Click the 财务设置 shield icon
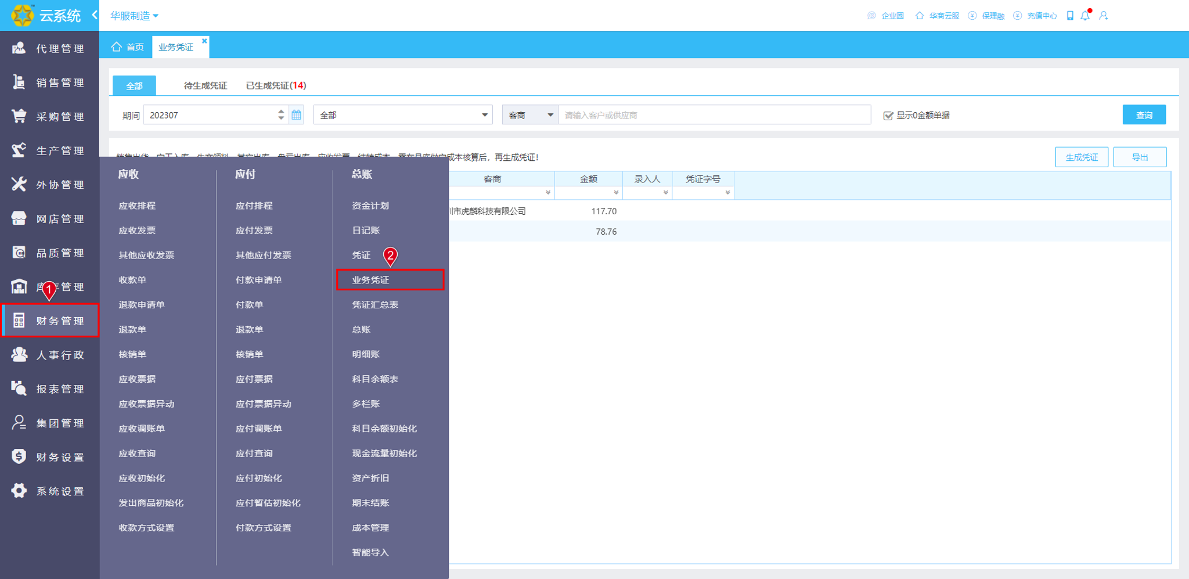Viewport: 1189px width, 579px height. (x=19, y=457)
